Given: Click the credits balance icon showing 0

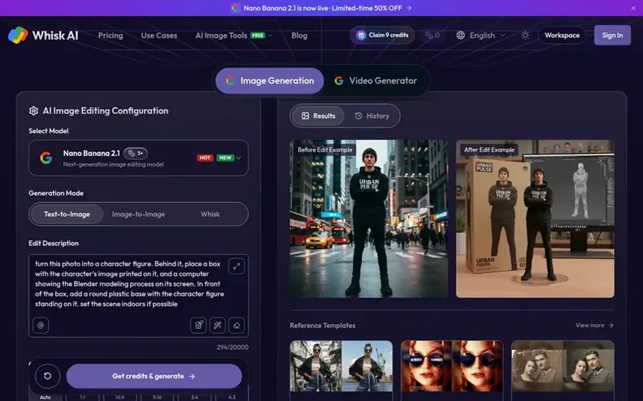Looking at the screenshot, I should click(x=432, y=35).
